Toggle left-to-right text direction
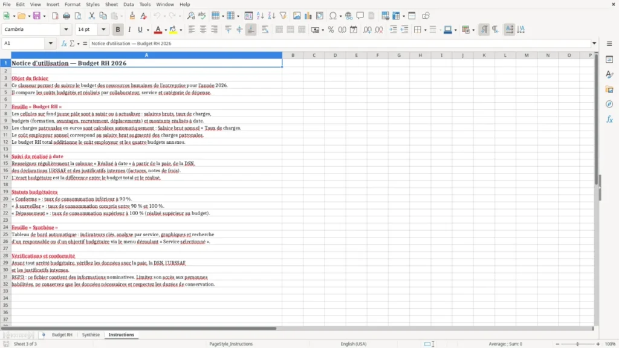The width and height of the screenshot is (619, 348). (484, 30)
